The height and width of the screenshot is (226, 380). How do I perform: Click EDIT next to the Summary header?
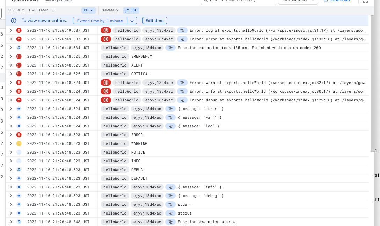point(131,10)
